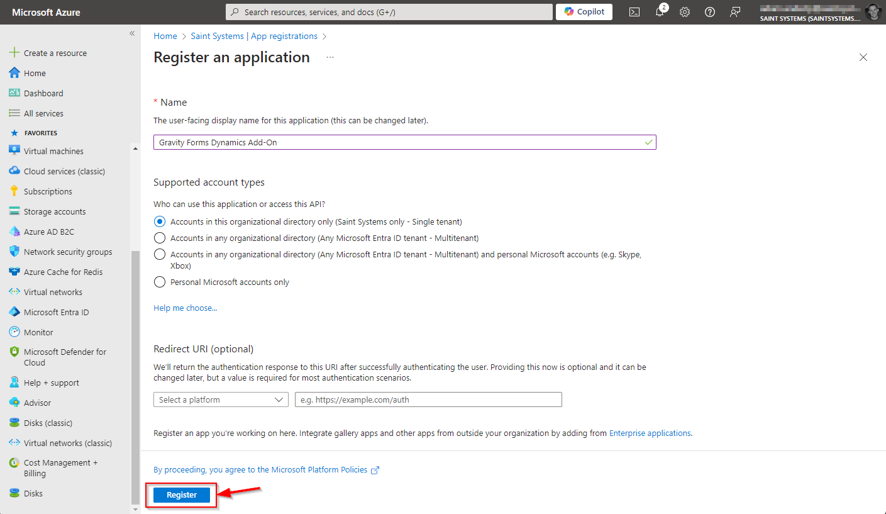The width and height of the screenshot is (886, 514).
Task: Click the Virtual machines icon
Action: pos(14,151)
